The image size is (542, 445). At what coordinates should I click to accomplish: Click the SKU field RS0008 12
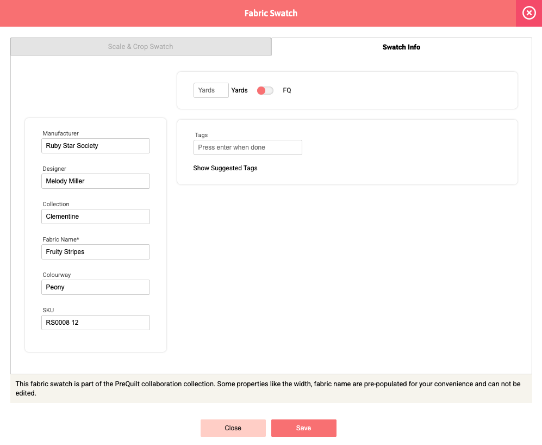(x=95, y=323)
